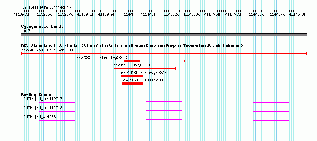
Task: Click the 41139.9k ruler tick label
Action: (x=106, y=14)
